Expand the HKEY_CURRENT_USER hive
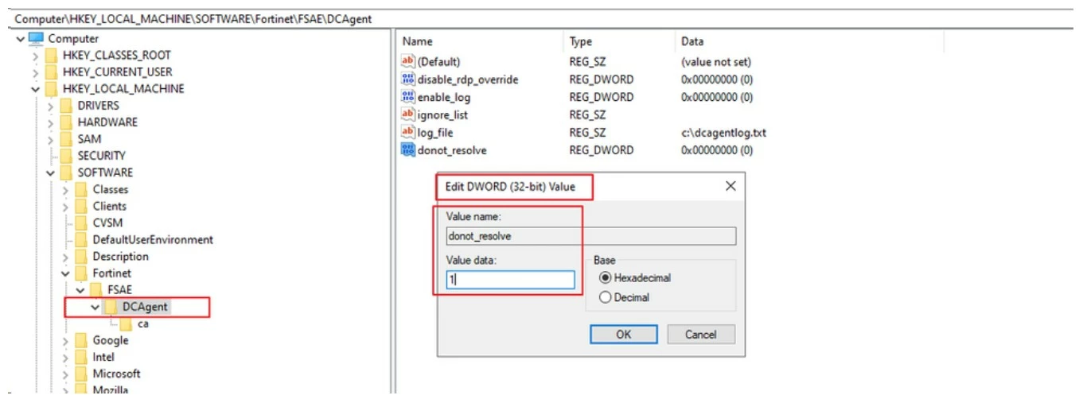 [x=35, y=72]
